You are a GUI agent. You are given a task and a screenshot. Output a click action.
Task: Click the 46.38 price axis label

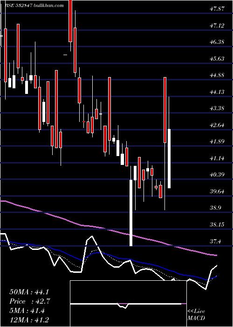tap(217, 42)
